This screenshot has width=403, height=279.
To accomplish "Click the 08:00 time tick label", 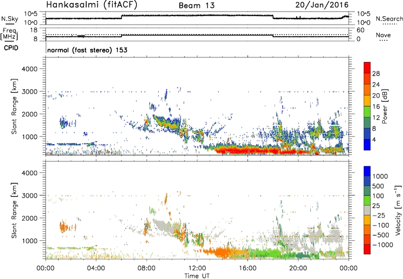I will click(147, 268).
